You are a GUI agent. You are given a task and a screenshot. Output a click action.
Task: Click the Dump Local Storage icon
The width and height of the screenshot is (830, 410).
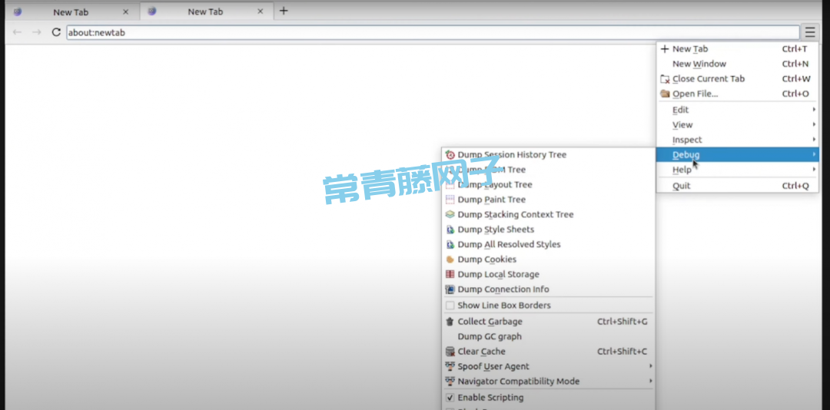(x=450, y=275)
